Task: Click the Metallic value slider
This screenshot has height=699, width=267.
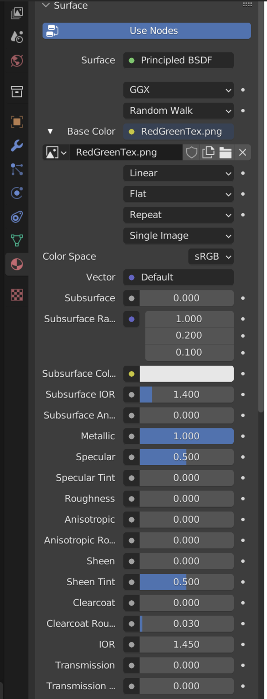Action: (187, 436)
